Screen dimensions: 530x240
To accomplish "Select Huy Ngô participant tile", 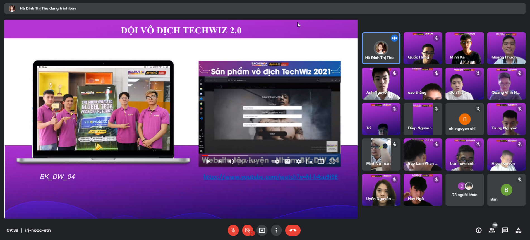I will click(x=423, y=190).
